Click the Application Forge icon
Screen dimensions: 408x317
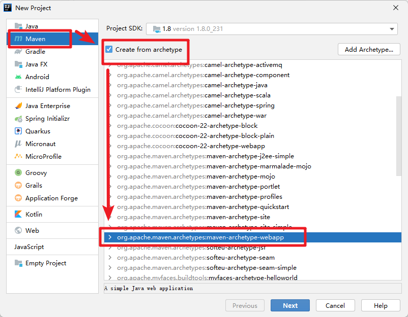(x=18, y=198)
